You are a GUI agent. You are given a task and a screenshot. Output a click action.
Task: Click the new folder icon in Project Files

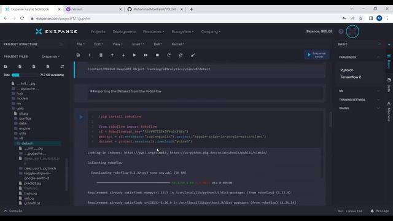click(x=6, y=66)
